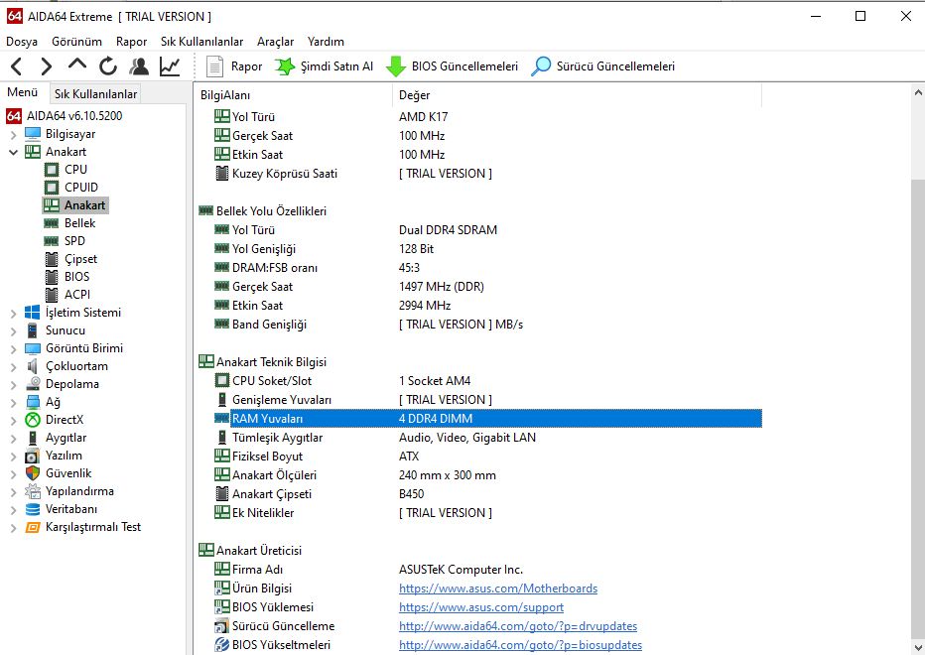Select Bellek in the tree
Viewport: 925px width, 655px height.
79,223
